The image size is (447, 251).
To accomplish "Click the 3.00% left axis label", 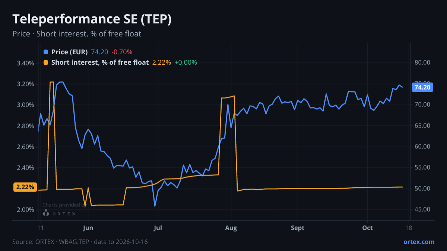I will [x=26, y=105].
